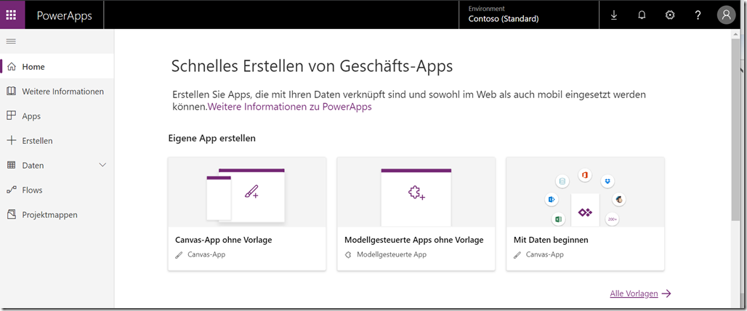
Task: Open Weitere Informationen in sidebar
Action: 57,92
